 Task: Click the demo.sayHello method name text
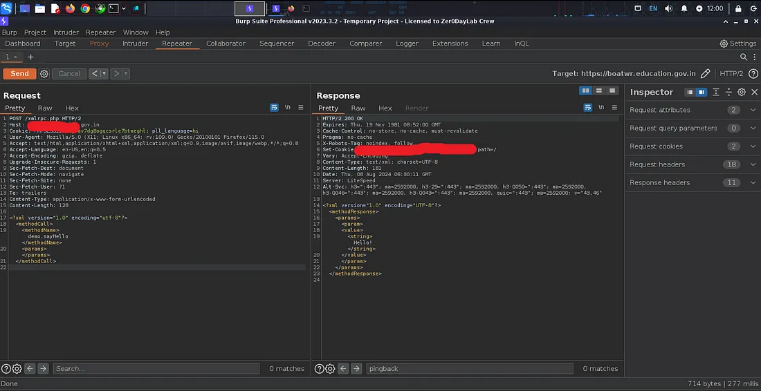pos(48,236)
